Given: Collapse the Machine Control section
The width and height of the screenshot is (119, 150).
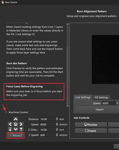Looking at the screenshot, I should coord(6,112).
